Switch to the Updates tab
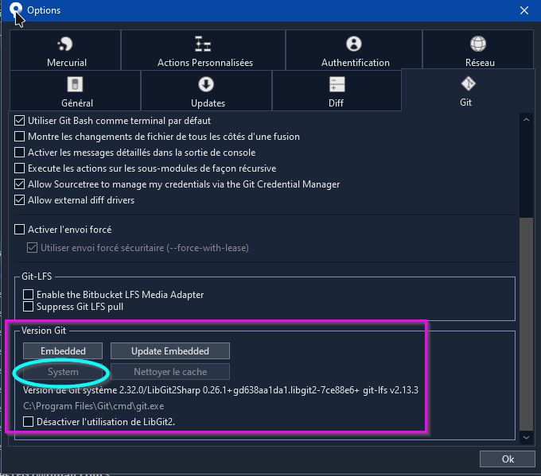The height and width of the screenshot is (476, 541). tap(206, 91)
